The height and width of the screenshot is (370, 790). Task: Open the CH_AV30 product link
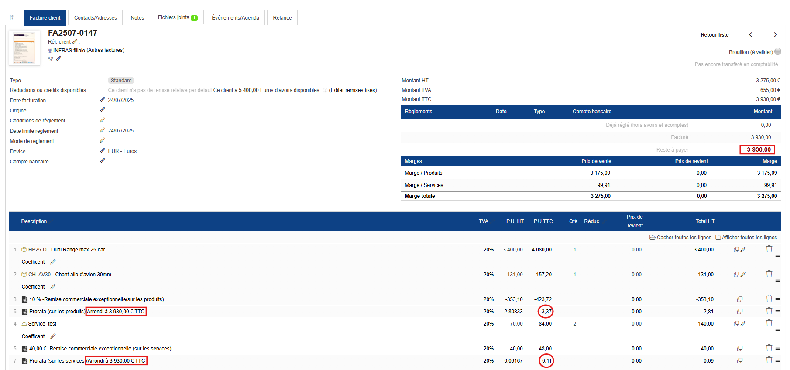pos(39,275)
